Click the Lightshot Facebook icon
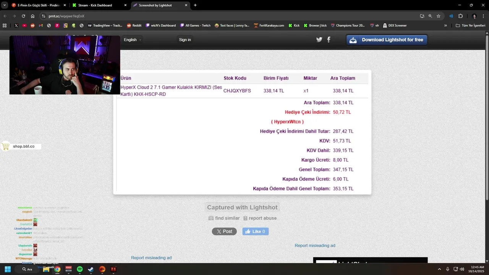 tap(329, 40)
